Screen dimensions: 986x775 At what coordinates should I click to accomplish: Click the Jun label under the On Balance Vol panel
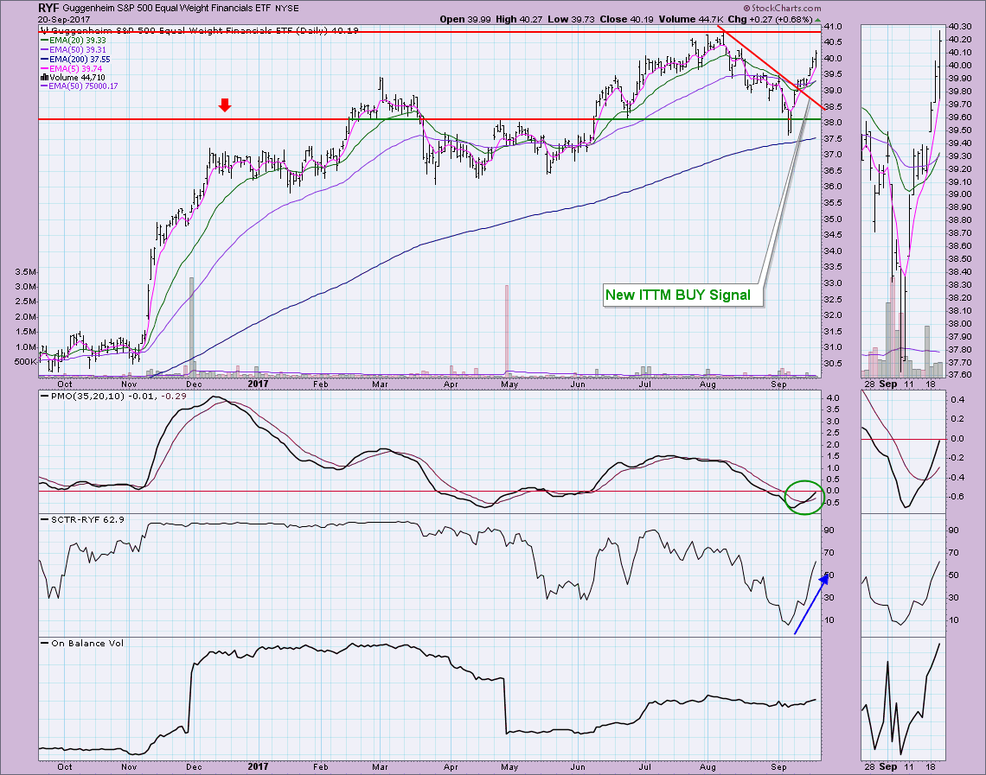point(578,767)
